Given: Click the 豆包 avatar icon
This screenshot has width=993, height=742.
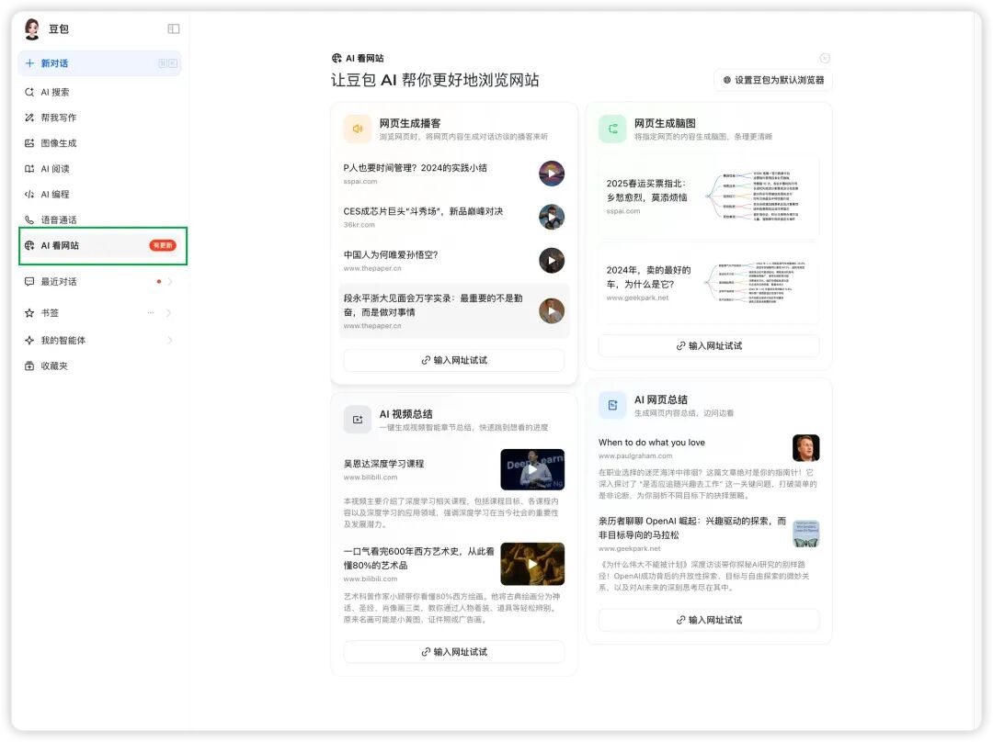Looking at the screenshot, I should tap(31, 28).
